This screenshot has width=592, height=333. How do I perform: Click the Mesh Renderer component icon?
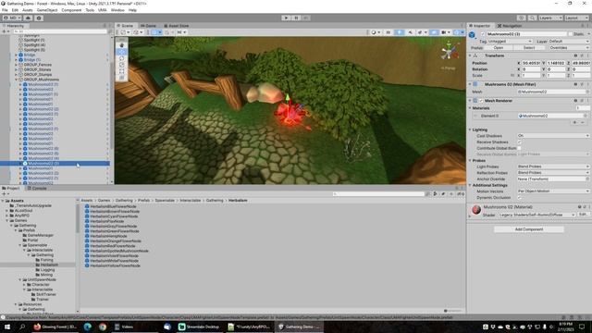tap(475, 101)
